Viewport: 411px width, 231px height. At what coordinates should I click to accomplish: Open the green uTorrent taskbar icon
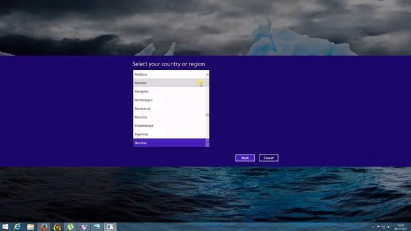70,227
